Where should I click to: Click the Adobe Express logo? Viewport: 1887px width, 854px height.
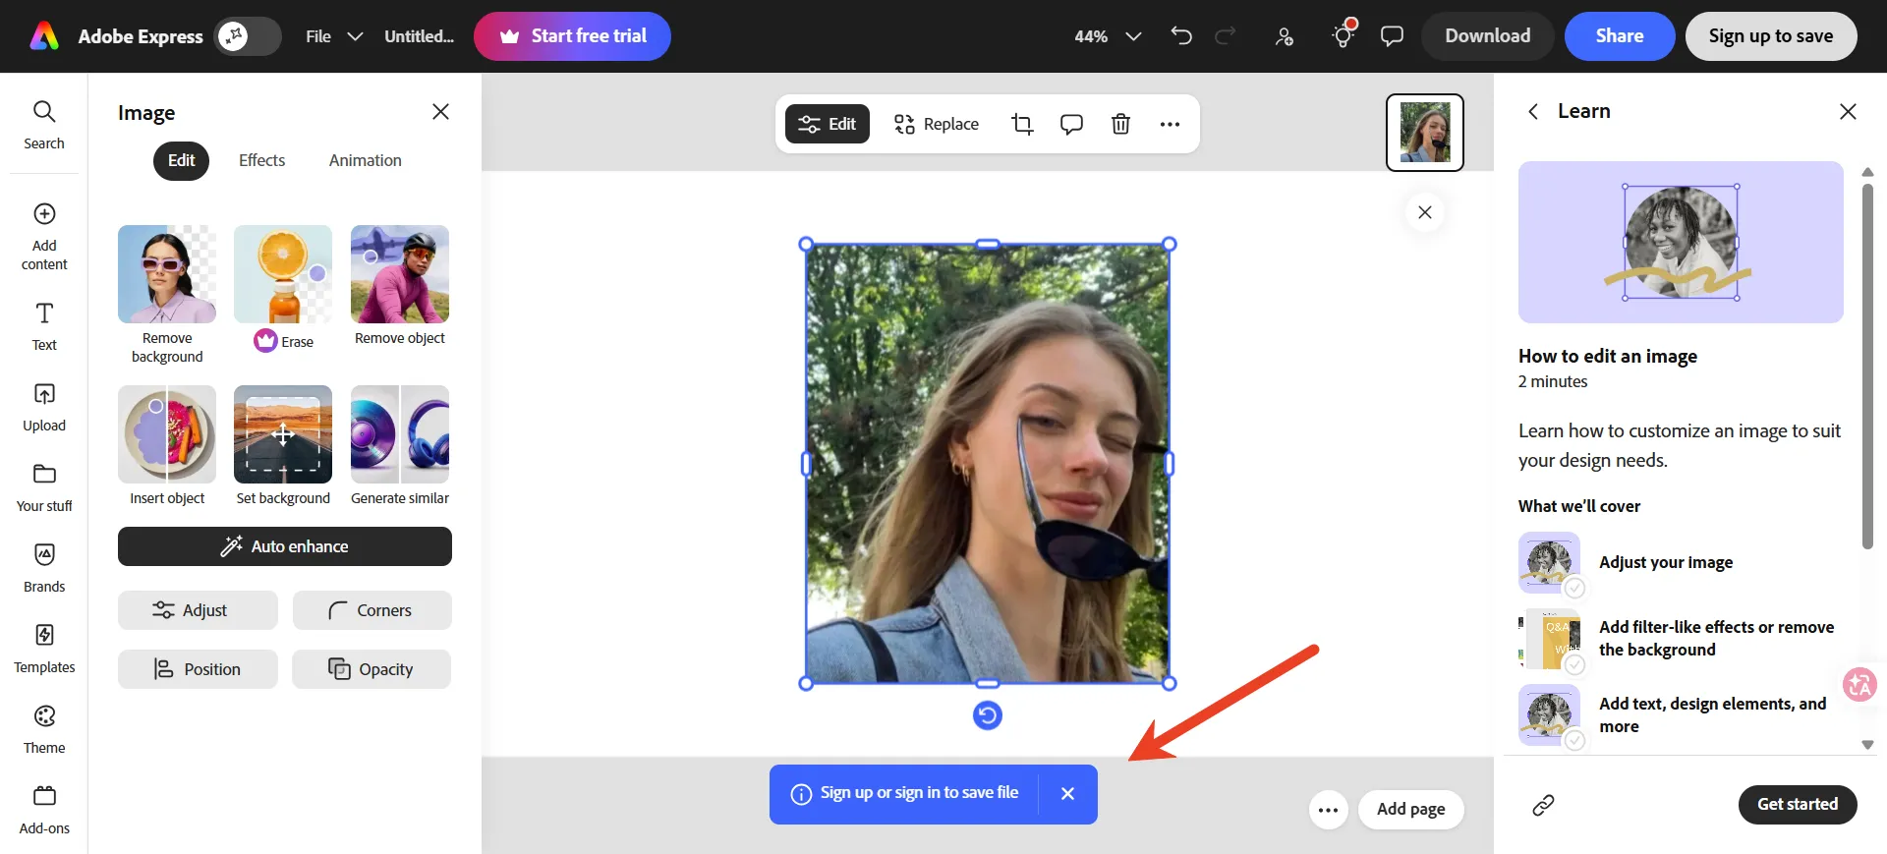44,36
